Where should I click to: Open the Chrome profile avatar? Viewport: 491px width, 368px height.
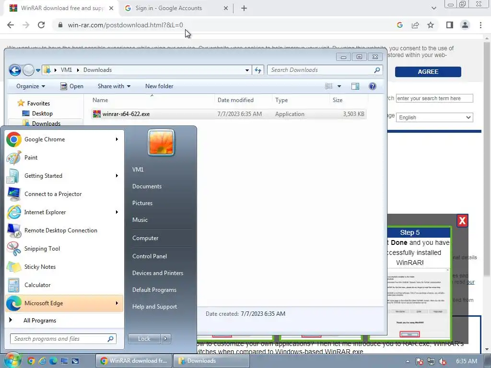[x=465, y=25]
